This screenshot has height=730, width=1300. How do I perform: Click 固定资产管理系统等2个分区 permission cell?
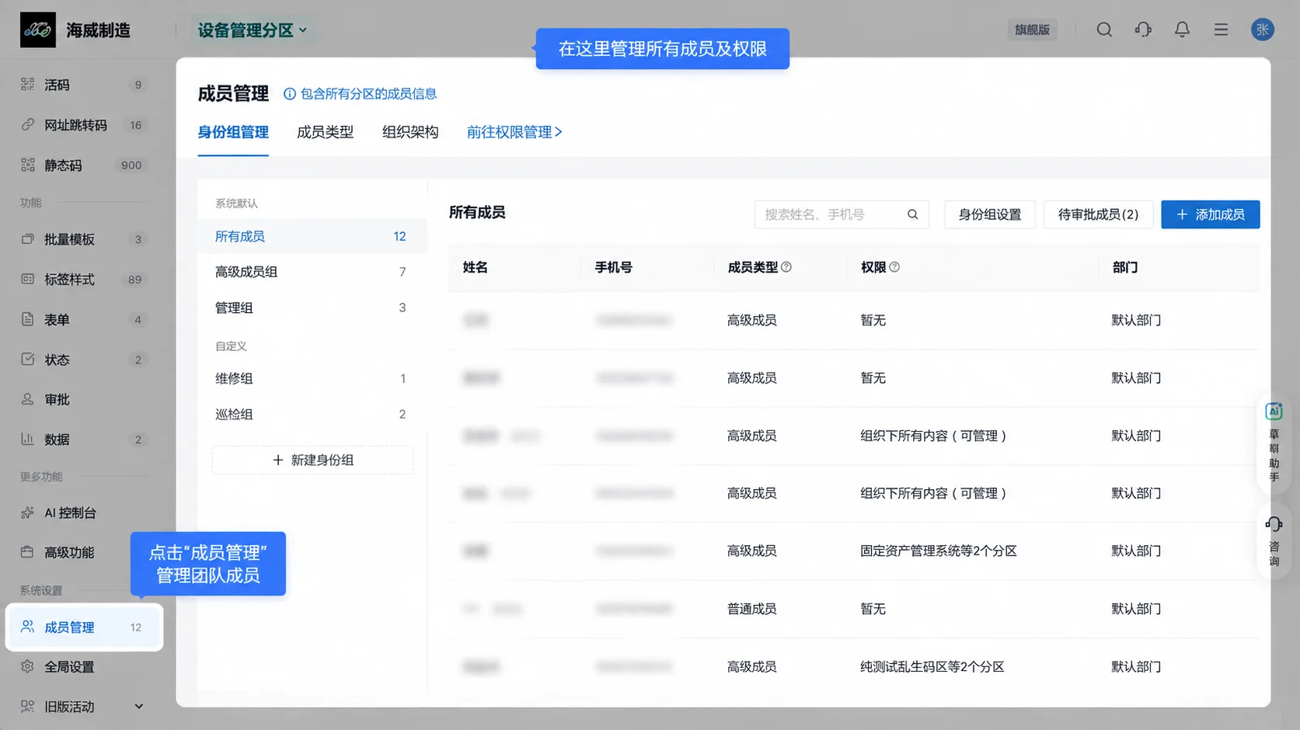pyautogui.click(x=938, y=551)
